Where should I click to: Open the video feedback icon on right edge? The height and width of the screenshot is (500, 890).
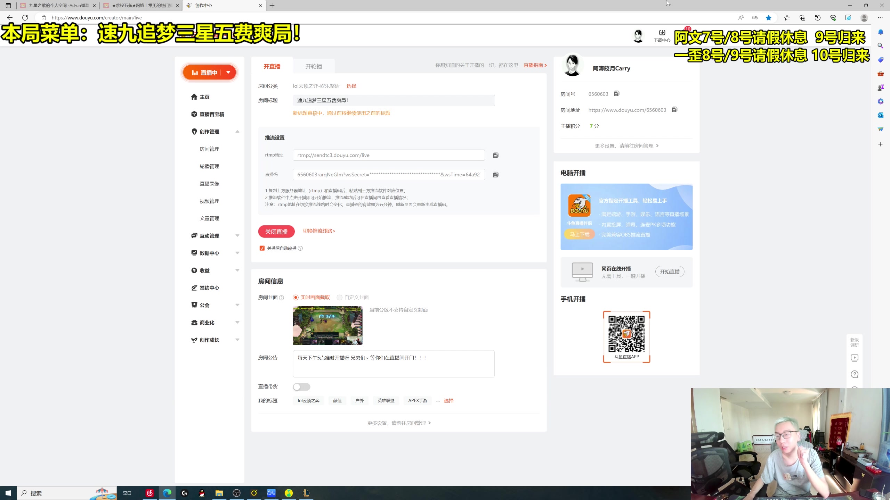click(x=855, y=358)
